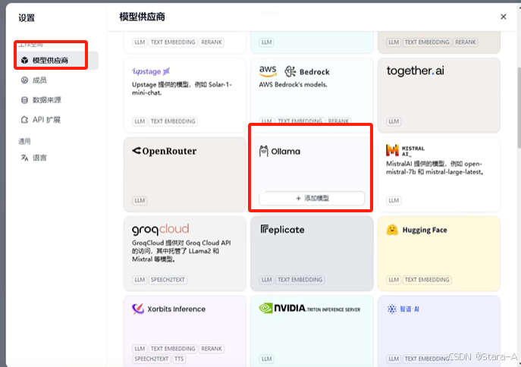This screenshot has width=521, height=367.
Task: Click LLM tag on NVIDIA Triton card
Action: point(266,359)
